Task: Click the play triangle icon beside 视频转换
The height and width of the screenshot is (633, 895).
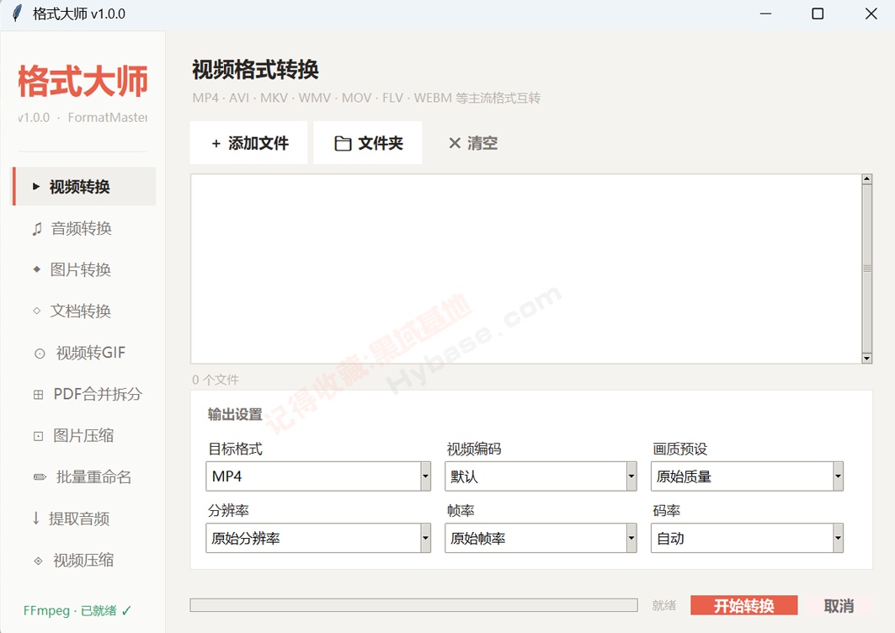Action: (x=36, y=187)
